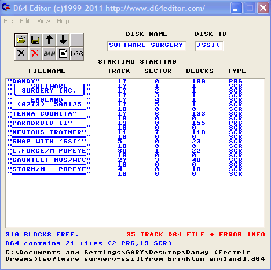Click the FILENAME column header

pyautogui.click(x=47, y=71)
